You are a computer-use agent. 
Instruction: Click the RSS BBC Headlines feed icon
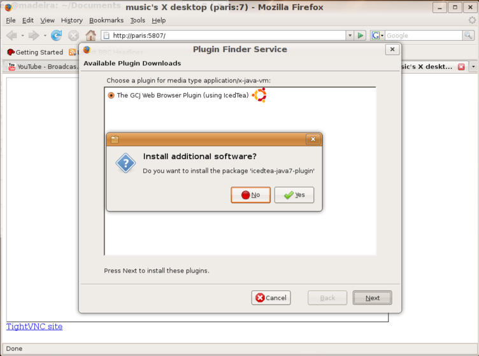(73, 52)
